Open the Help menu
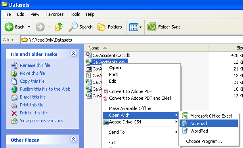This screenshot has height=148, width=243. [90, 14]
